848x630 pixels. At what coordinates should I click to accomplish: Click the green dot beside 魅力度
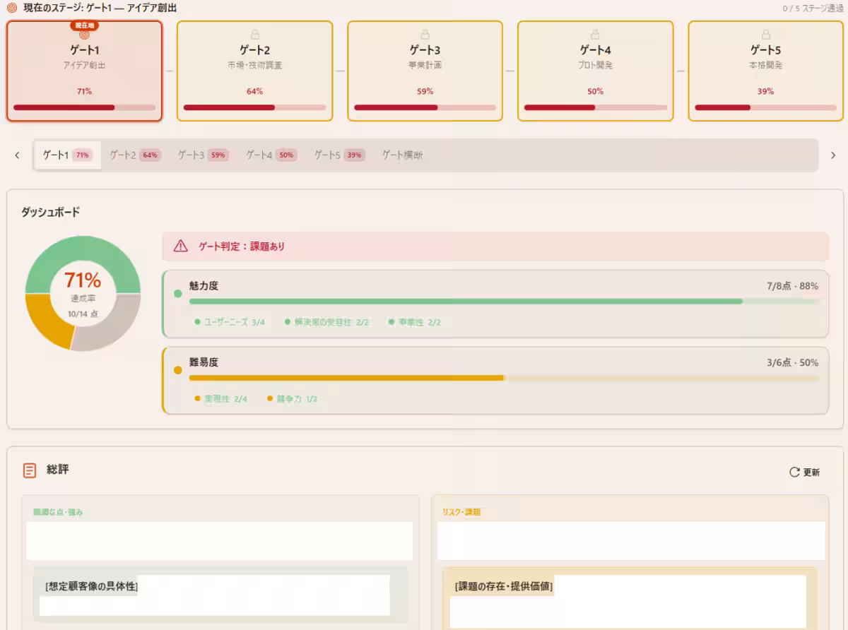click(x=177, y=292)
